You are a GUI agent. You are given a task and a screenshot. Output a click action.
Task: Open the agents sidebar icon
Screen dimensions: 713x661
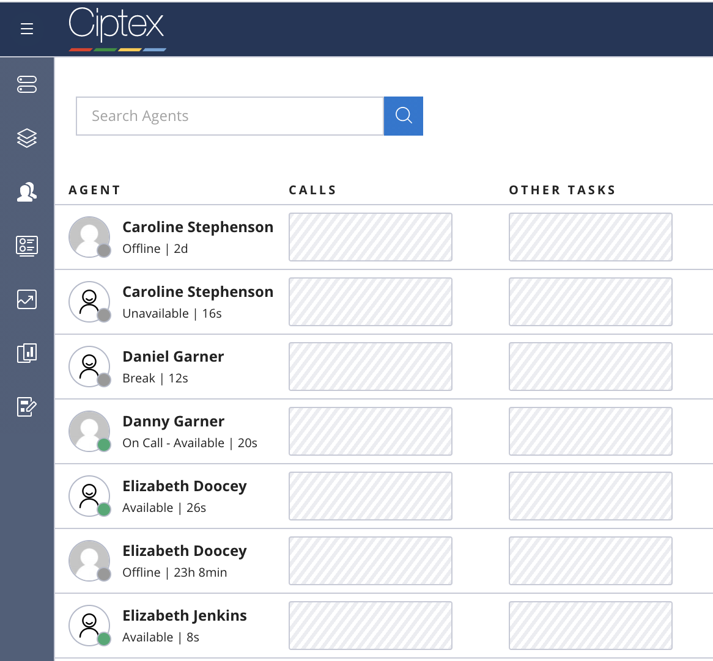(27, 192)
